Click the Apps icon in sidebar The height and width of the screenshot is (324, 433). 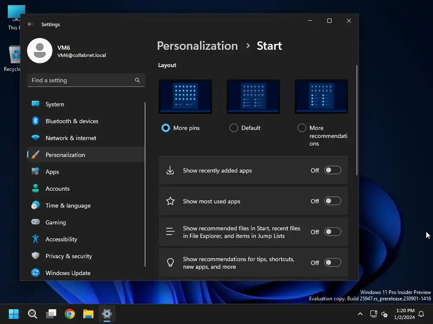coord(36,171)
